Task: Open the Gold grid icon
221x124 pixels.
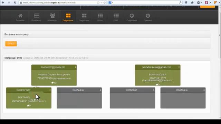Action: [x=116, y=15]
